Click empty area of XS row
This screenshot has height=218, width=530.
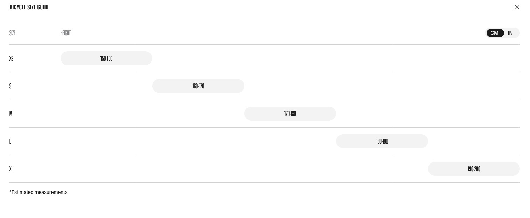tap(336, 58)
